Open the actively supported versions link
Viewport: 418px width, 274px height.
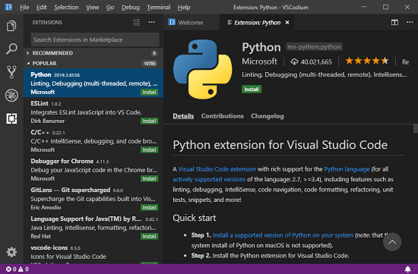pos(209,179)
